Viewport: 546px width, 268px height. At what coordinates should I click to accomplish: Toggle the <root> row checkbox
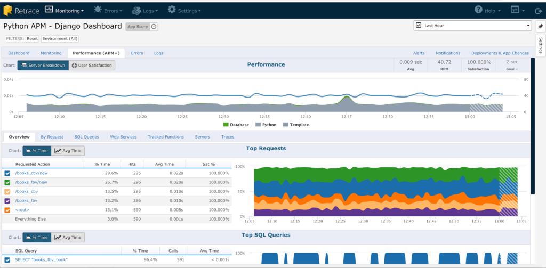[x=7, y=210]
